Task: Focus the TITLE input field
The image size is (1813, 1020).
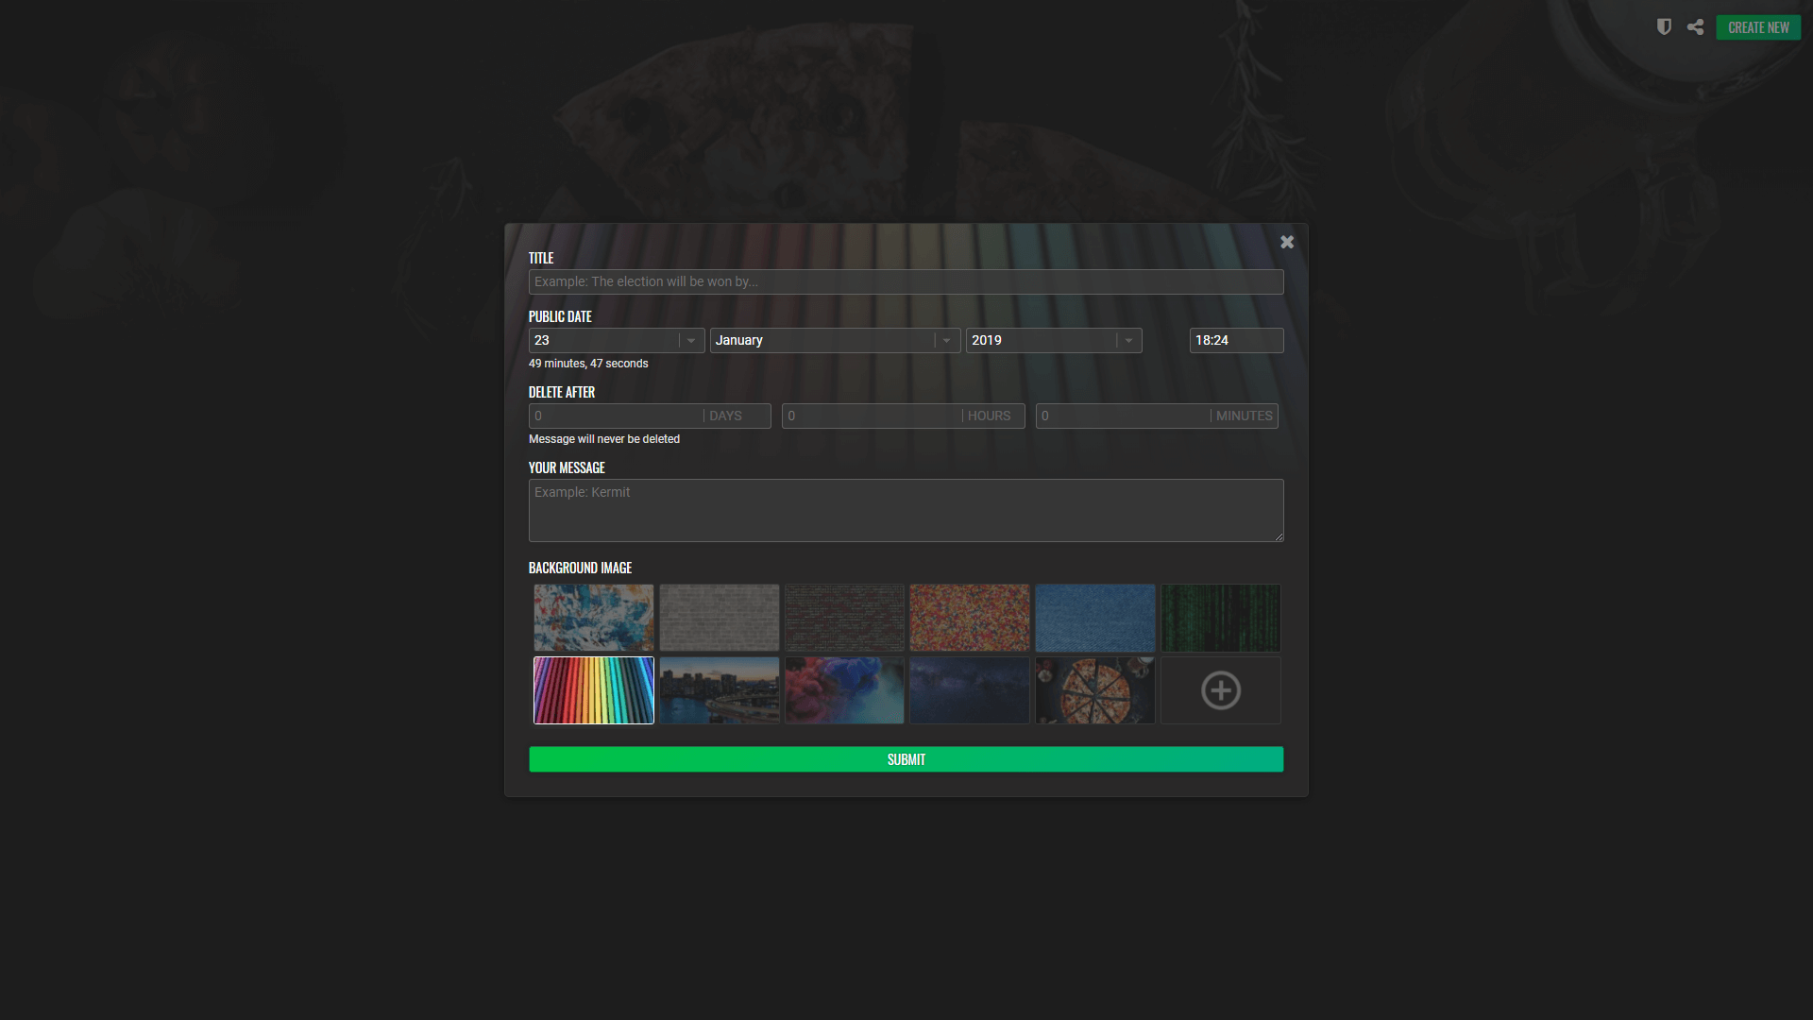Action: pyautogui.click(x=906, y=281)
